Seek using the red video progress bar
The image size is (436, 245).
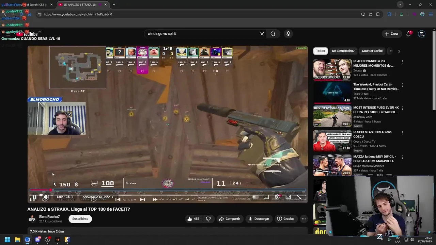167,190
